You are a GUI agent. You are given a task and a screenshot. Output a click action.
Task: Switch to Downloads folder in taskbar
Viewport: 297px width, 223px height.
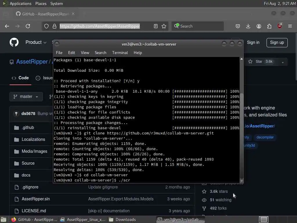[x=123, y=220]
